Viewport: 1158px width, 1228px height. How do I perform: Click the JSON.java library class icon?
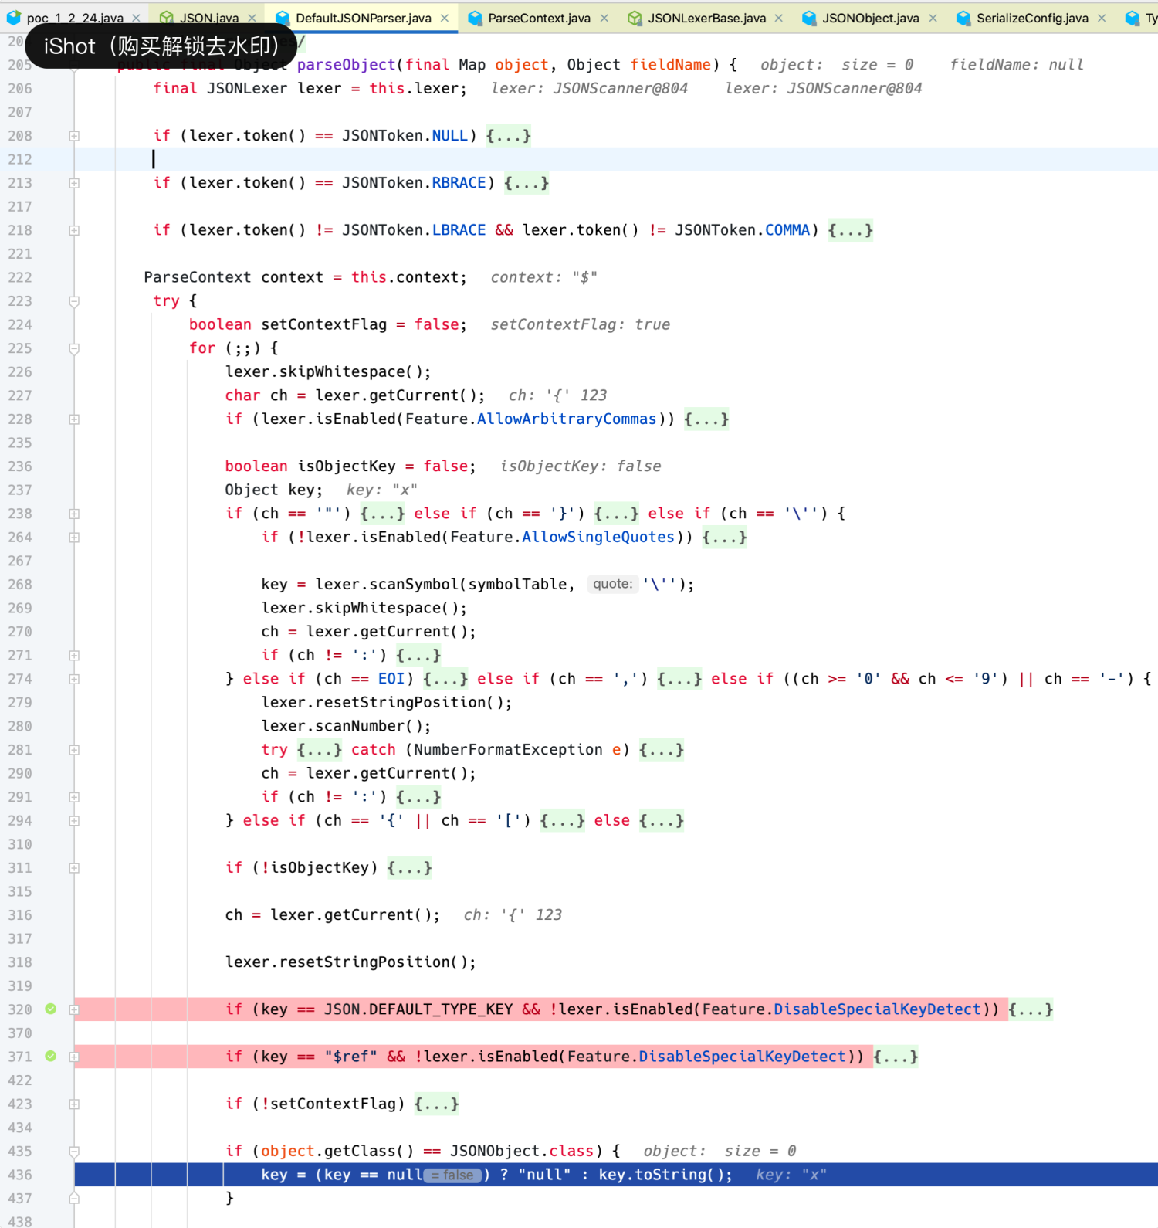[x=166, y=18]
